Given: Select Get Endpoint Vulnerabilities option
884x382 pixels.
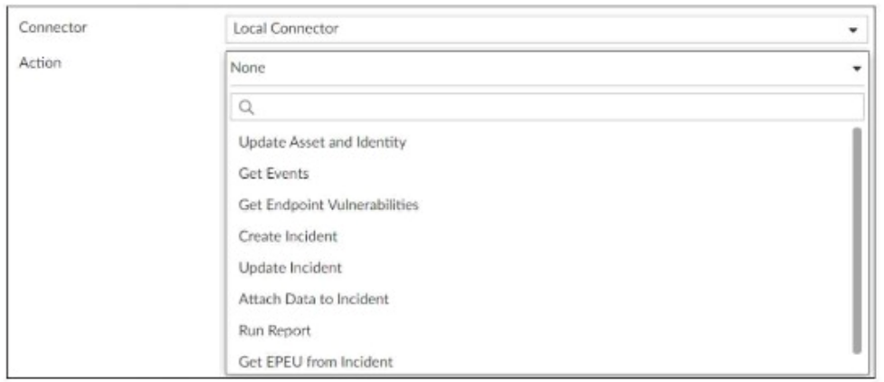Looking at the screenshot, I should 328,205.
